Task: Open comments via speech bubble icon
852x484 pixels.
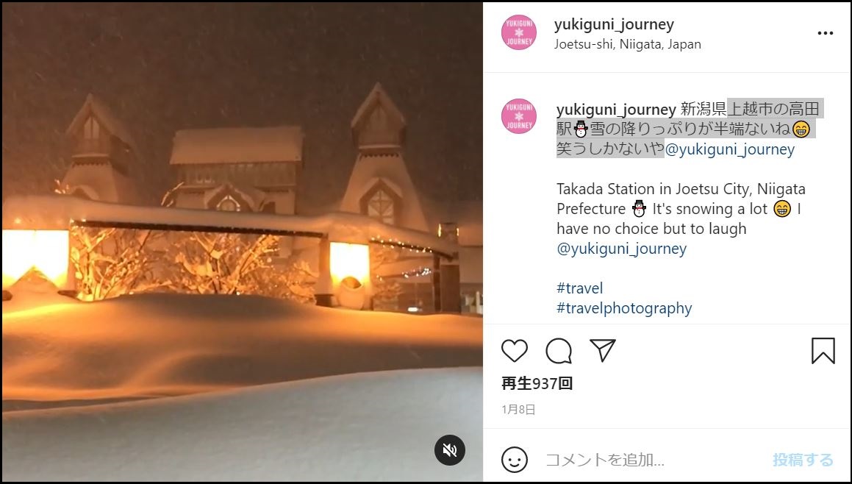Action: [x=559, y=351]
